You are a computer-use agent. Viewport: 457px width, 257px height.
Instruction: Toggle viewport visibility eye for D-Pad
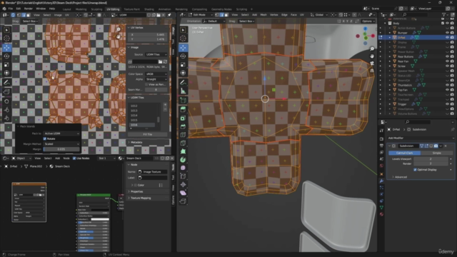pos(448,37)
